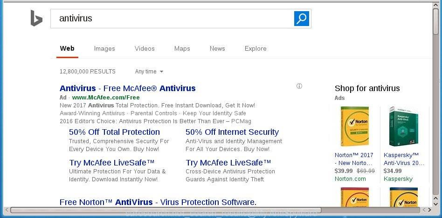The width and height of the screenshot is (442, 218).
Task: Open 50% Off Total Protection link
Action: (x=114, y=132)
